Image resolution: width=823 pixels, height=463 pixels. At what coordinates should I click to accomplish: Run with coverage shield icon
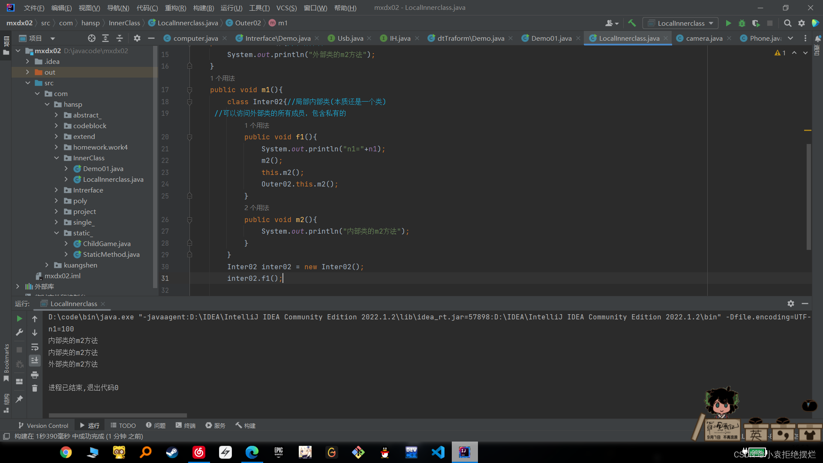(756, 23)
